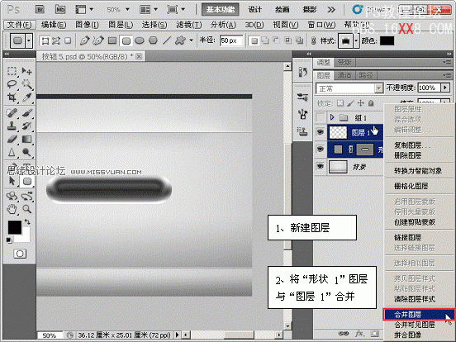Select the Clone Stamp tool

(12, 126)
